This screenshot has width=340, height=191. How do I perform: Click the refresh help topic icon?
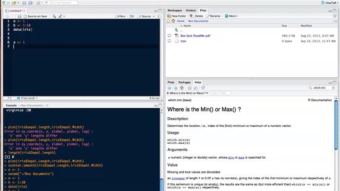click(203, 88)
